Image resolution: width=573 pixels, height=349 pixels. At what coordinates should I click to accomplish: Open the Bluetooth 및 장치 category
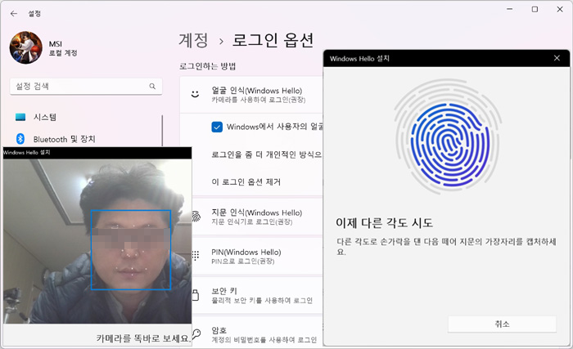pyautogui.click(x=64, y=139)
